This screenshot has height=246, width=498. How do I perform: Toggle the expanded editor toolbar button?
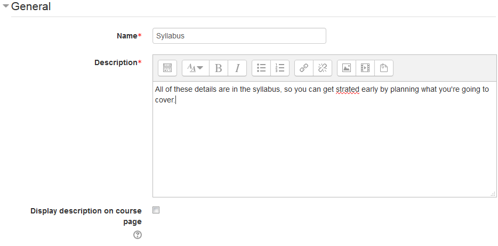[x=167, y=68]
